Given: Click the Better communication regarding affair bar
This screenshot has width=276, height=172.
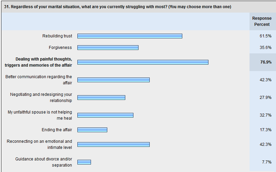Looking at the screenshot, I should 113,80.
